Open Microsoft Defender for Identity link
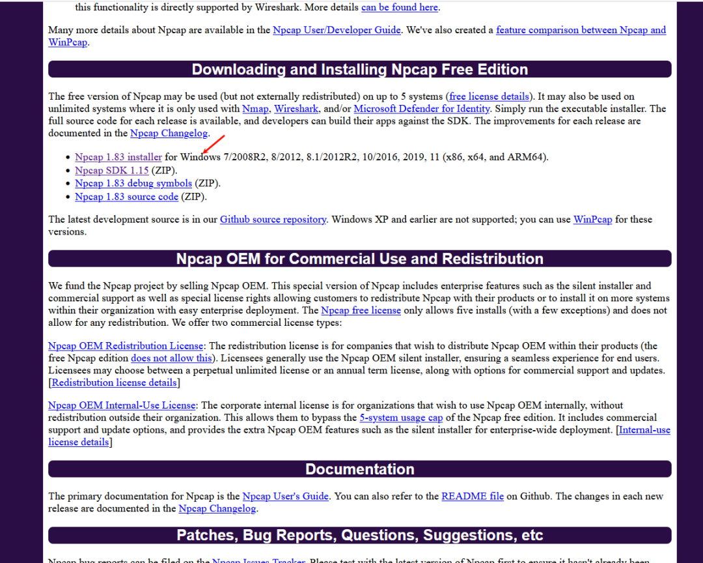The image size is (703, 563). pyautogui.click(x=421, y=109)
